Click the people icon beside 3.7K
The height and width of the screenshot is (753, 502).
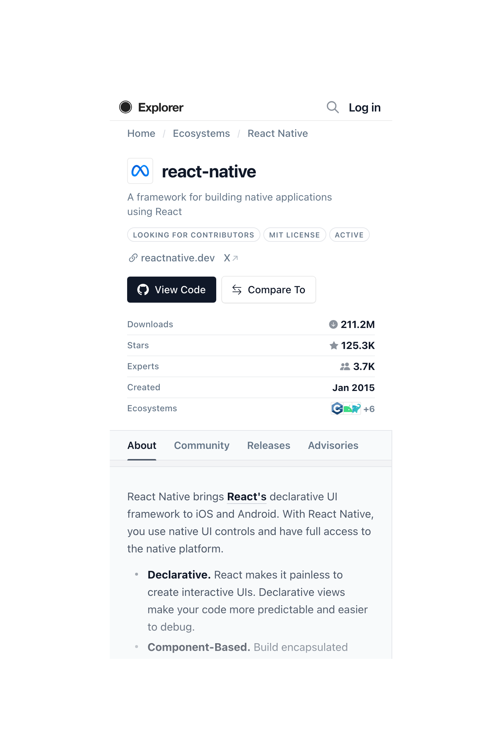click(x=345, y=366)
